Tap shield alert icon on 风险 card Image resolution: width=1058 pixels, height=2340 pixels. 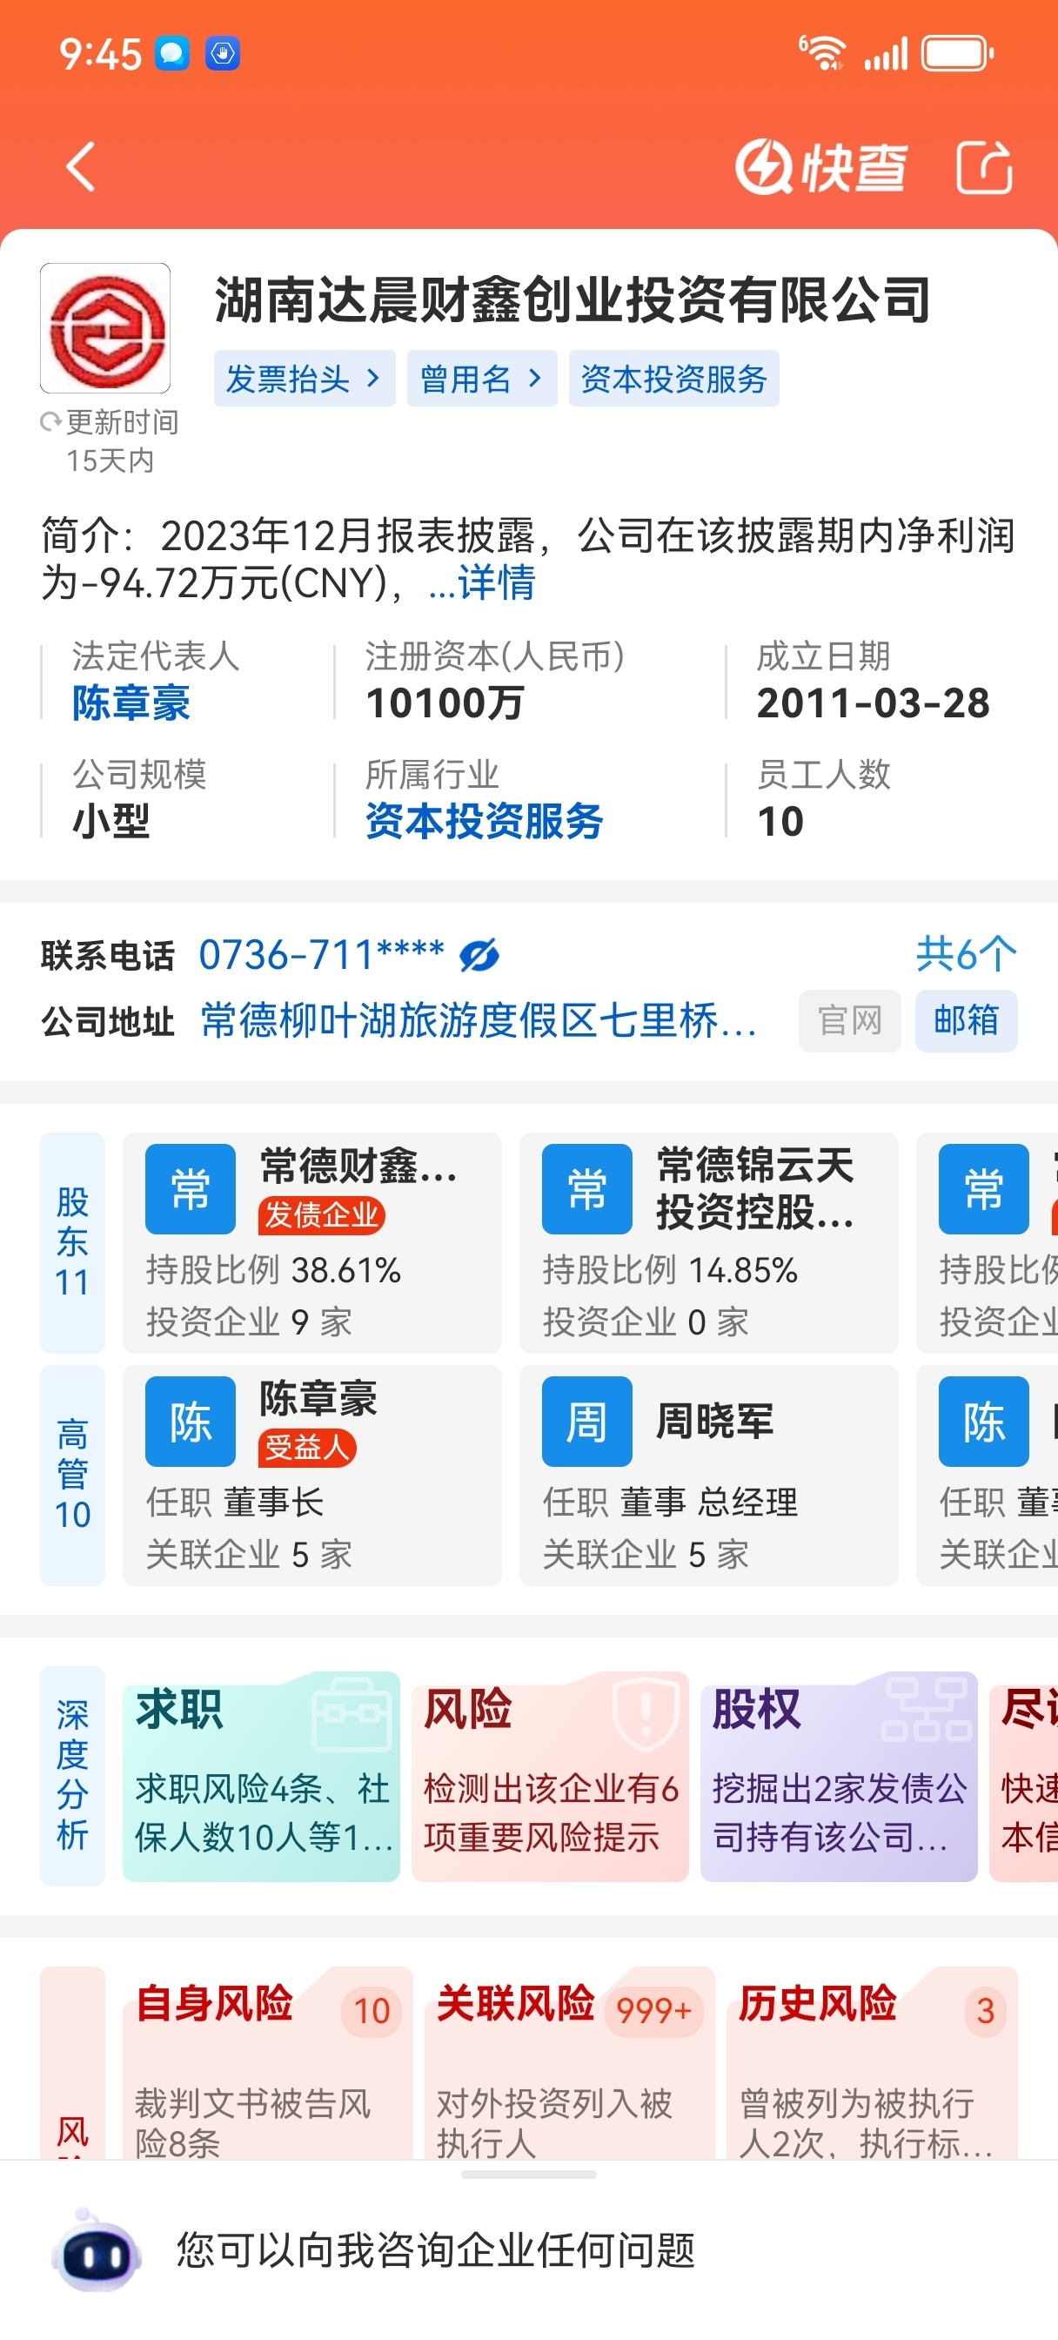click(x=646, y=1713)
